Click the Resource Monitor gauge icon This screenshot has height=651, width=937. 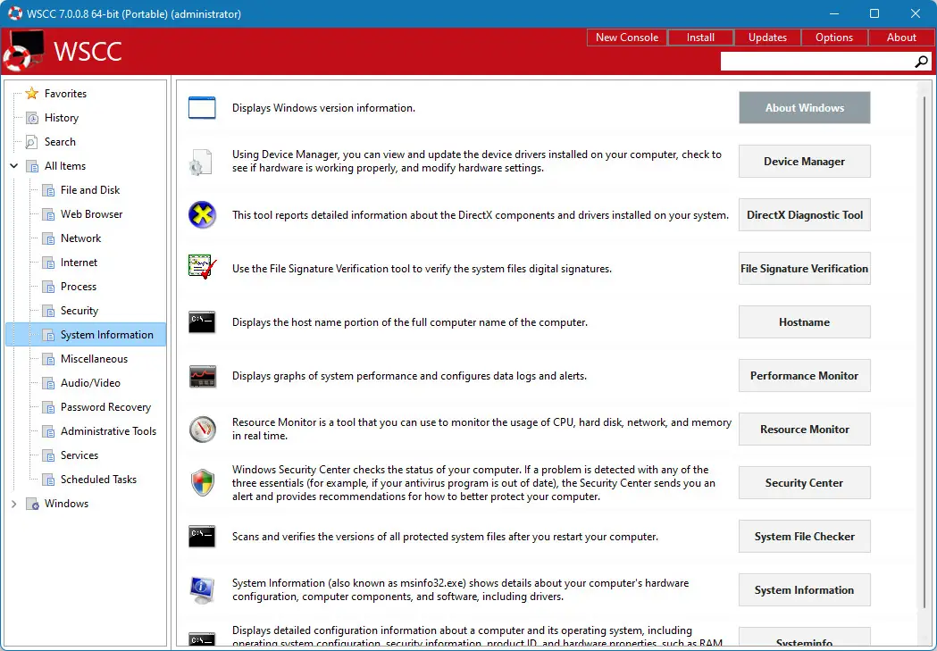[203, 429]
